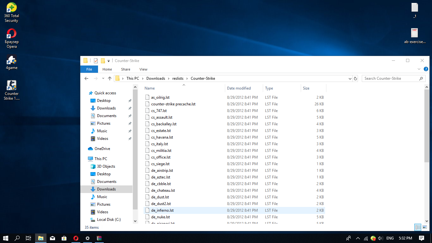Open the network icon in system tray
The height and width of the screenshot is (243, 432).
(366, 238)
